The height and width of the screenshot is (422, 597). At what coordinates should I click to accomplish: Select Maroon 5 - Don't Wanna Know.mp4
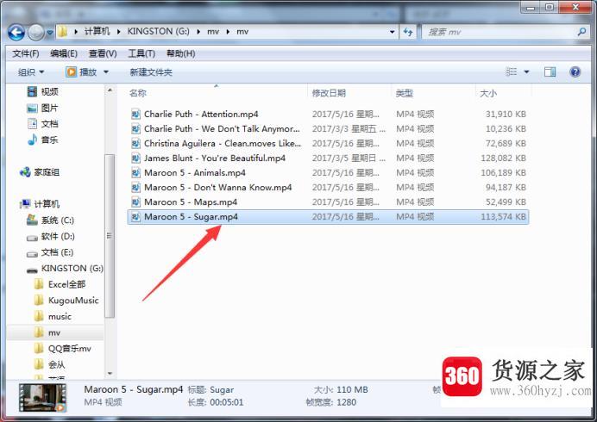(328, 188)
